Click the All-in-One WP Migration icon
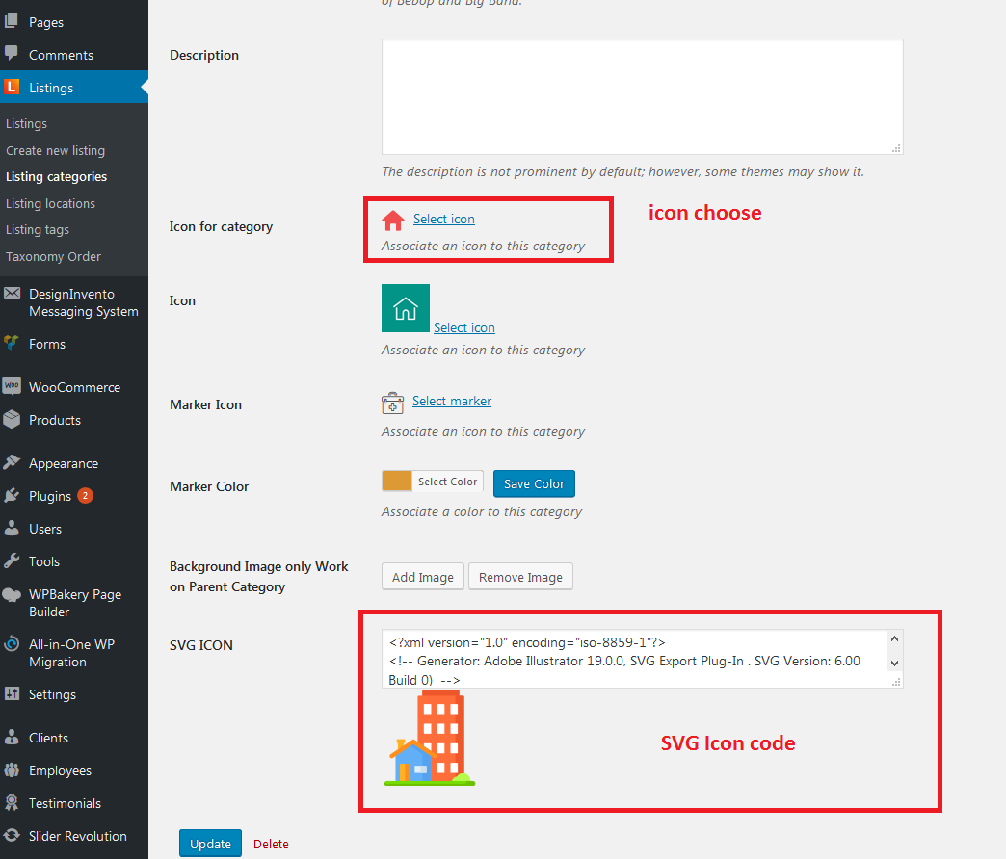 pyautogui.click(x=12, y=643)
